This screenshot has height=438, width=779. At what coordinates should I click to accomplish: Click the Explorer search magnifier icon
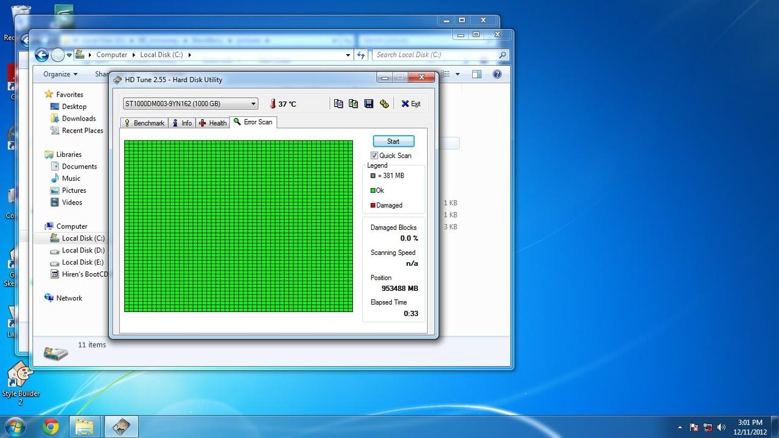(x=502, y=55)
